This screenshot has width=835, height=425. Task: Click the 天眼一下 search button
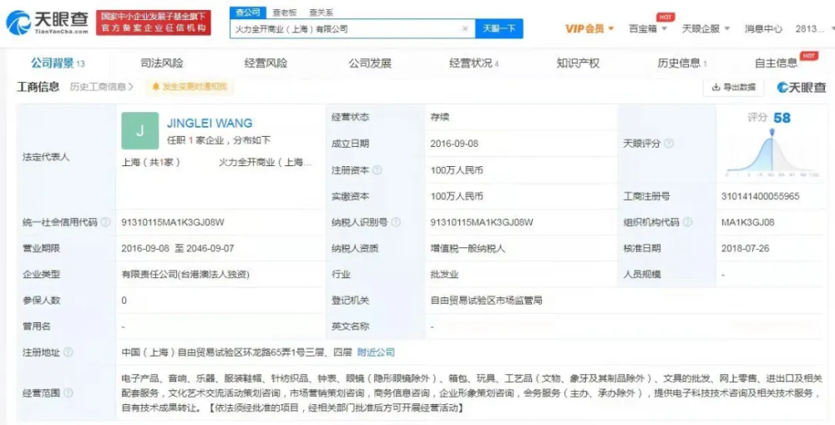click(x=499, y=28)
